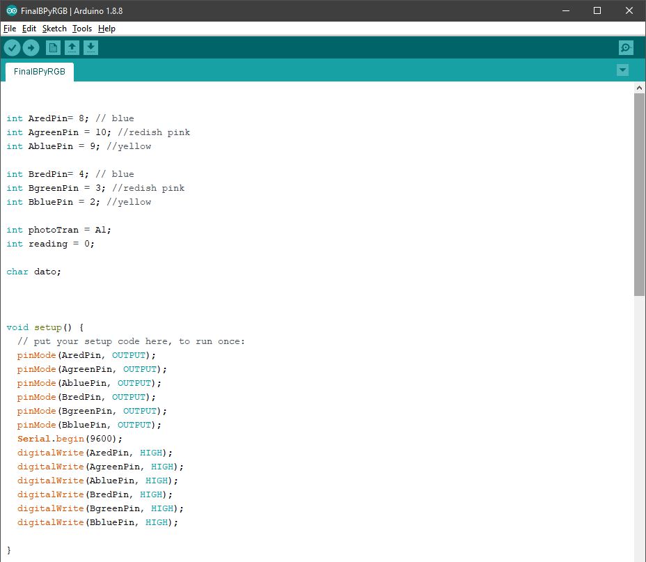Click 'pinMode(BbluePin, OUTPUT);' line
This screenshot has width=646, height=562.
click(x=89, y=426)
